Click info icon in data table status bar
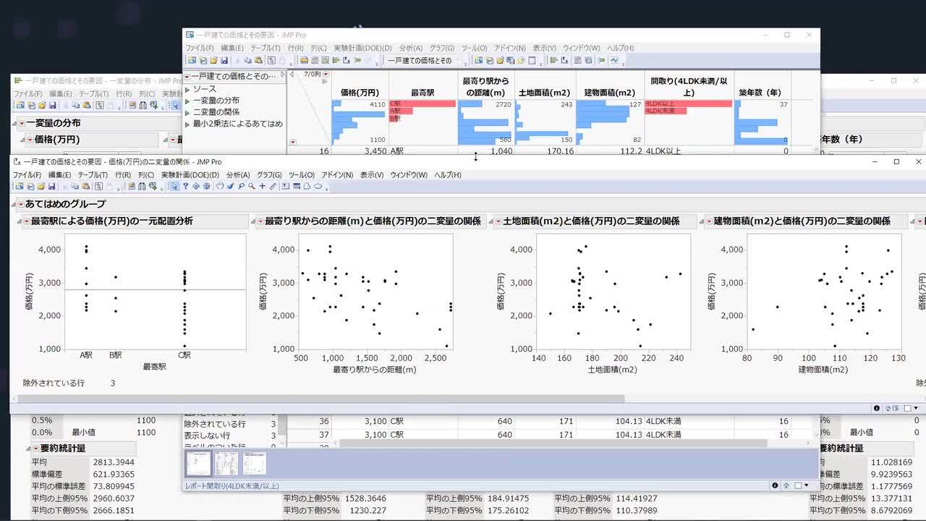Screen dimensions: 926x521 775,486
